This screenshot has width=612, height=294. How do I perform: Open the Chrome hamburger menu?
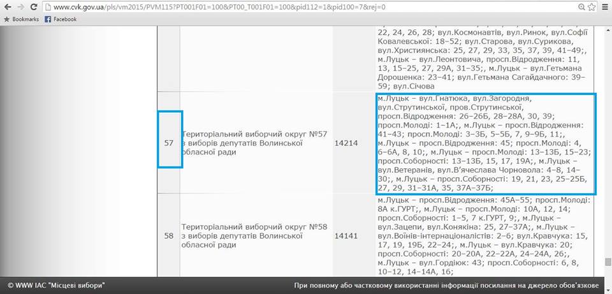pos(605,6)
